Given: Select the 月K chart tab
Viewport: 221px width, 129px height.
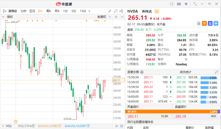Looking at the screenshot, I should coord(57,11).
